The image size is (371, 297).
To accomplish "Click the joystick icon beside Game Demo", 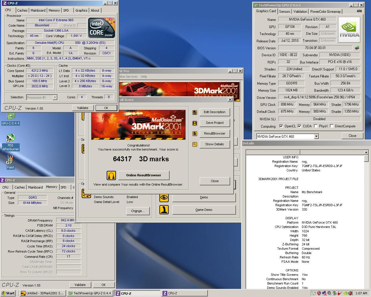I will coord(164,210).
